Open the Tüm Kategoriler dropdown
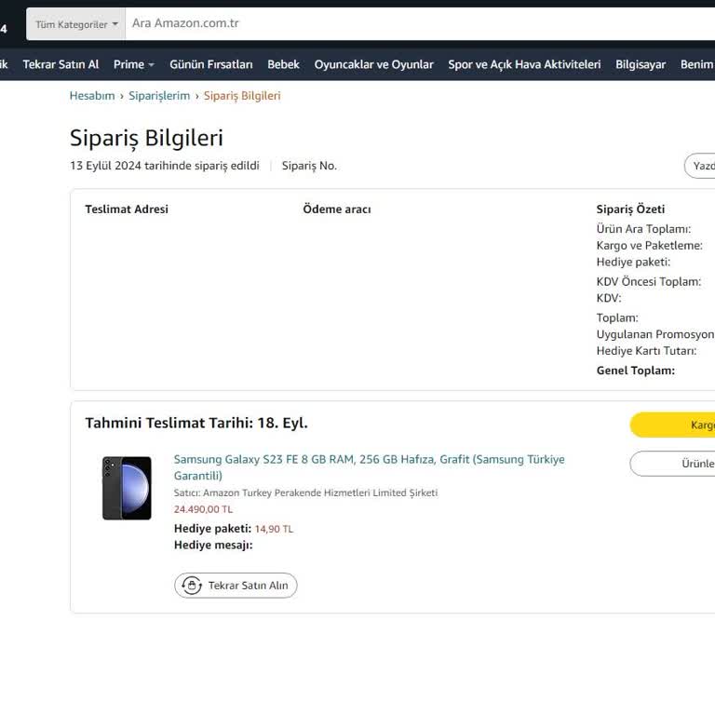Image resolution: width=715 pixels, height=715 pixels. click(75, 24)
